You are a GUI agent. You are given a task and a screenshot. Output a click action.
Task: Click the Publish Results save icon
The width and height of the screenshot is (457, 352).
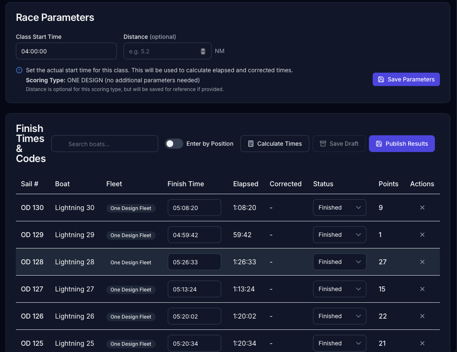379,144
